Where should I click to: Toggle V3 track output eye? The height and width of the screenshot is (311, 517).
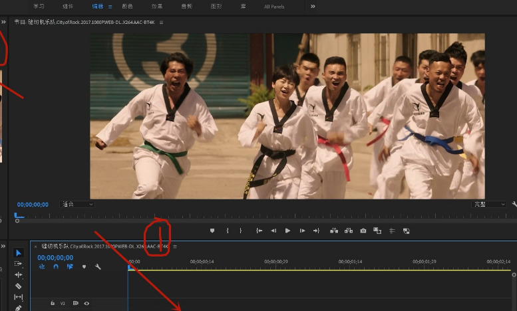click(x=86, y=303)
